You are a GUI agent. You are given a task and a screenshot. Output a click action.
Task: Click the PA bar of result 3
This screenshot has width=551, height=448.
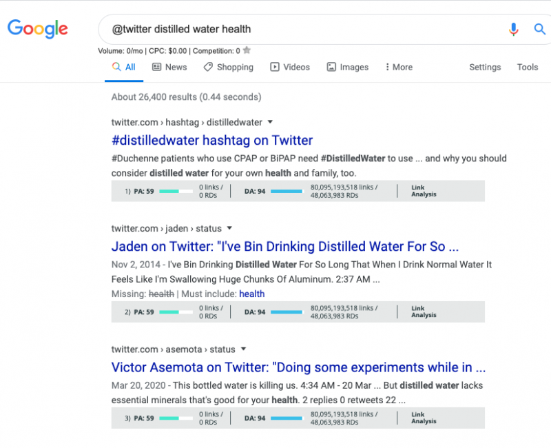[x=176, y=418]
